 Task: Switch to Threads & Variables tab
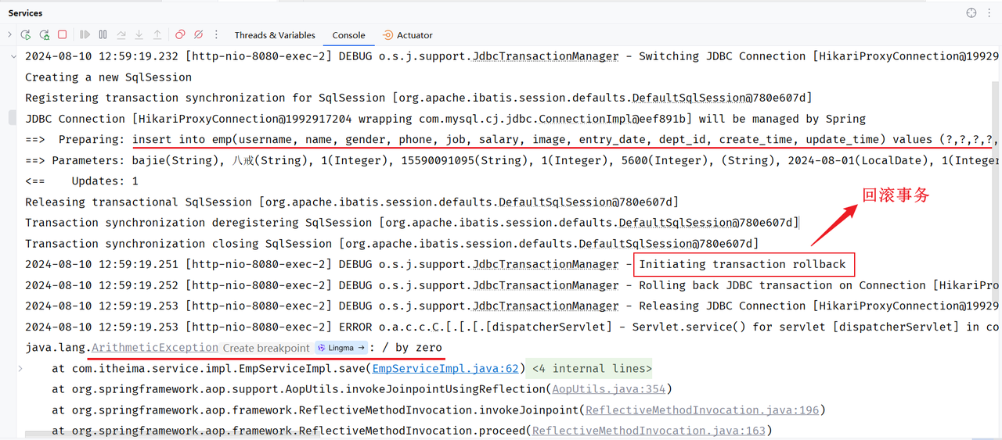pos(275,35)
